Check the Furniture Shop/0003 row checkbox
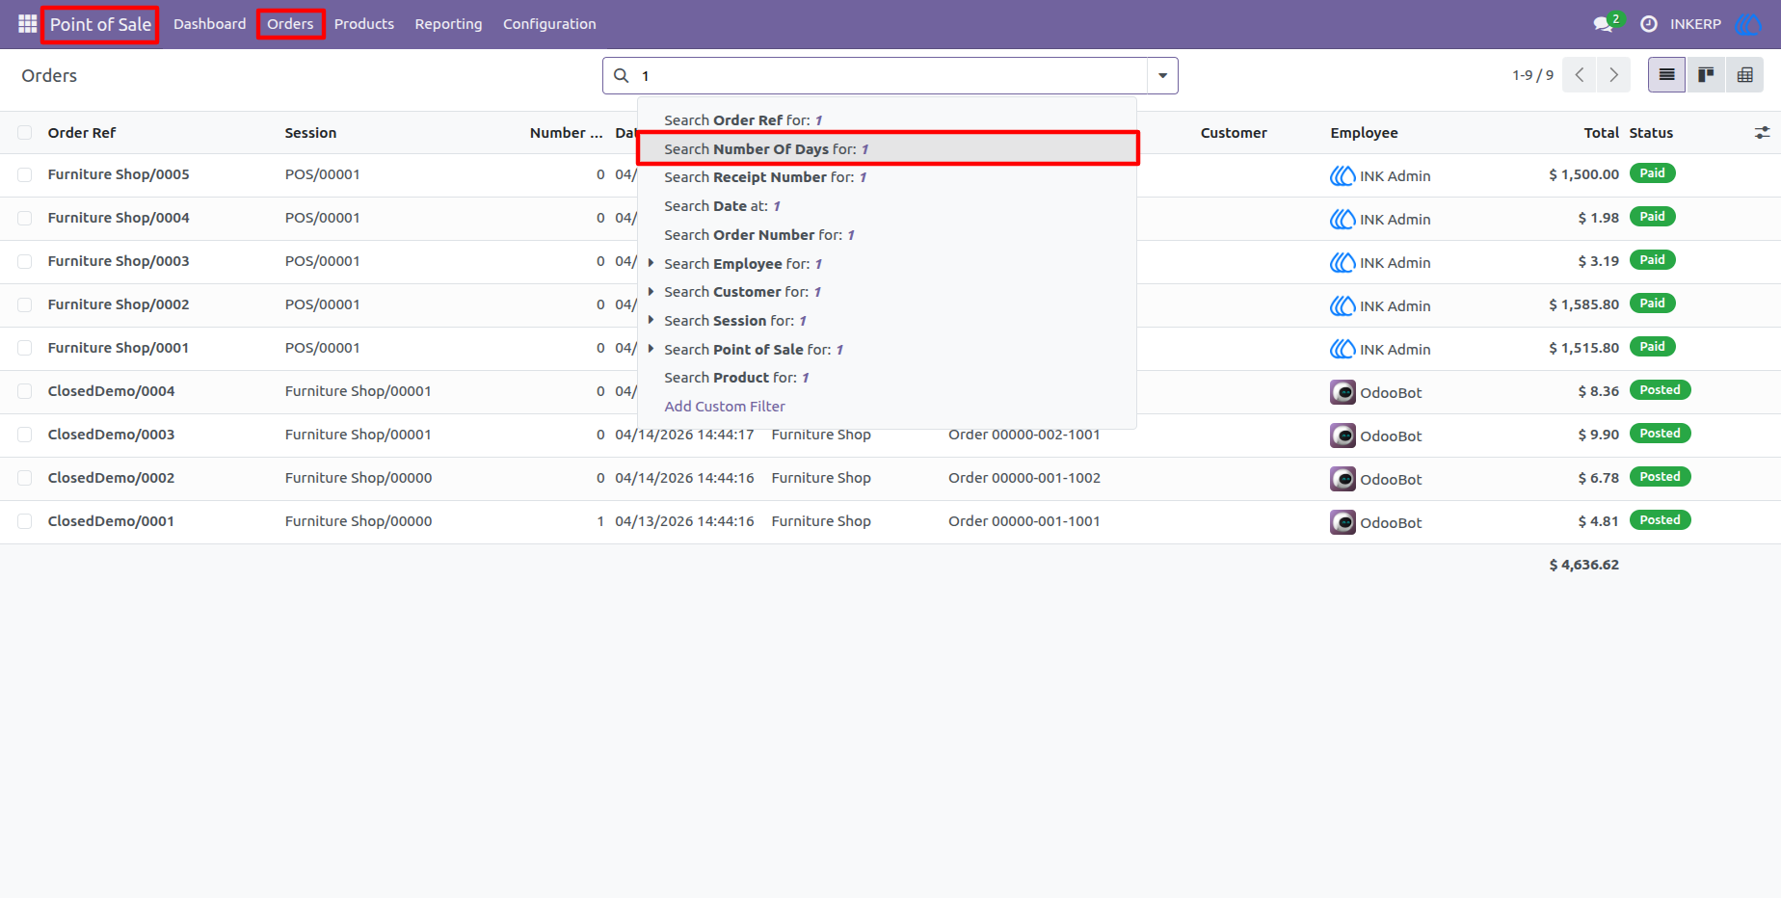The image size is (1781, 898). coord(25,261)
